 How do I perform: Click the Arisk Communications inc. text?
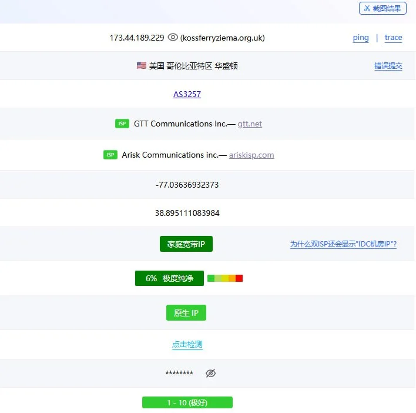(x=170, y=155)
